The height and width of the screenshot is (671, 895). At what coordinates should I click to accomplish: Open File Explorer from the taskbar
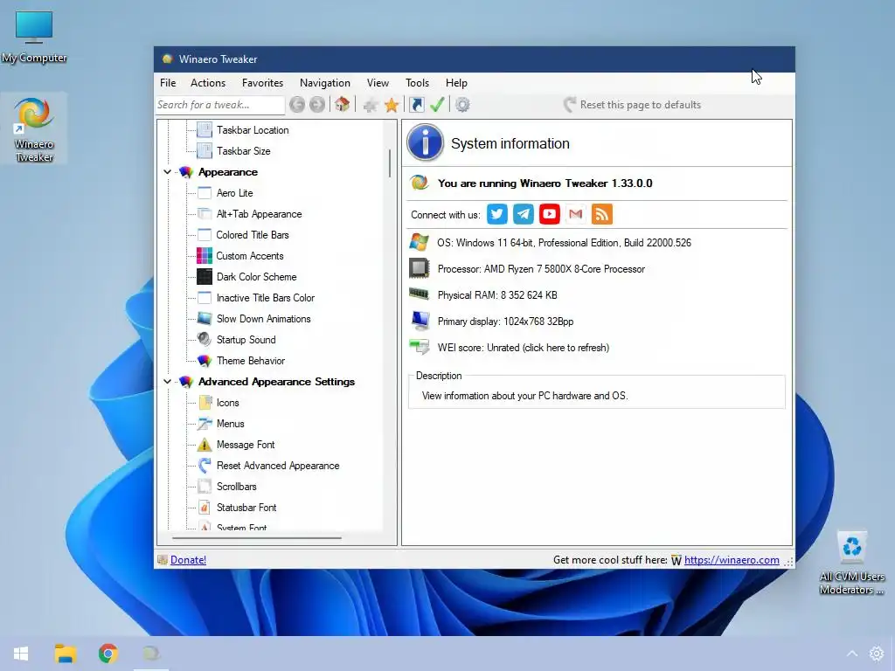tap(66, 654)
